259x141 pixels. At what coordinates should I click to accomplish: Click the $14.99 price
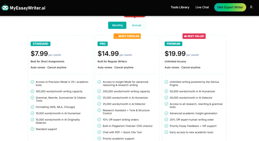tap(108, 54)
